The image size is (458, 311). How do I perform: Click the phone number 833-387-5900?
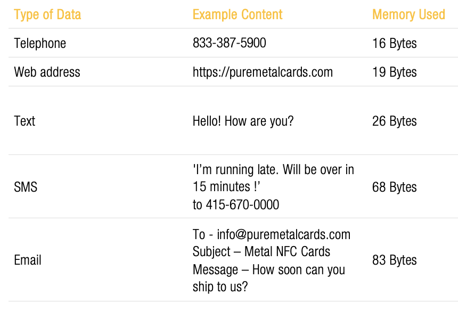(x=230, y=43)
